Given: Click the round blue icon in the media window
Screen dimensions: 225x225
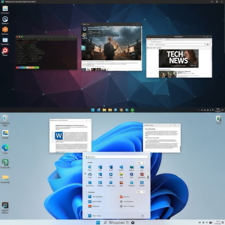Looking at the screenshot, I should [x=84, y=29].
